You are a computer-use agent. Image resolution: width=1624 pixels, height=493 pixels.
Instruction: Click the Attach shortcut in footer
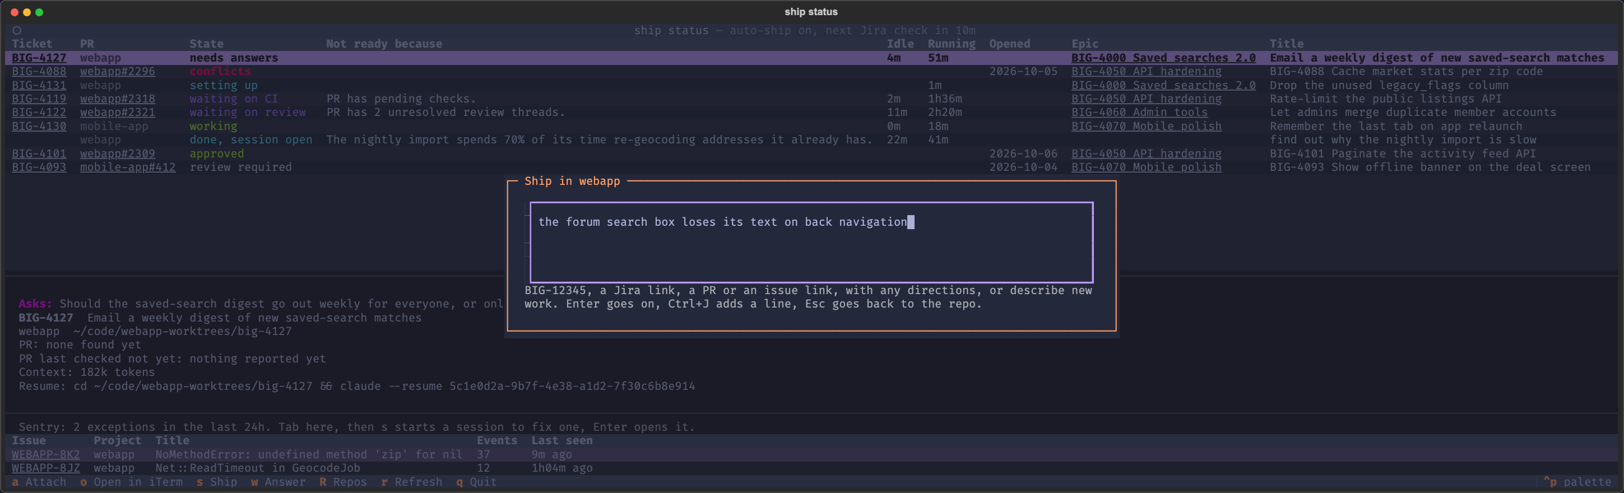(39, 482)
